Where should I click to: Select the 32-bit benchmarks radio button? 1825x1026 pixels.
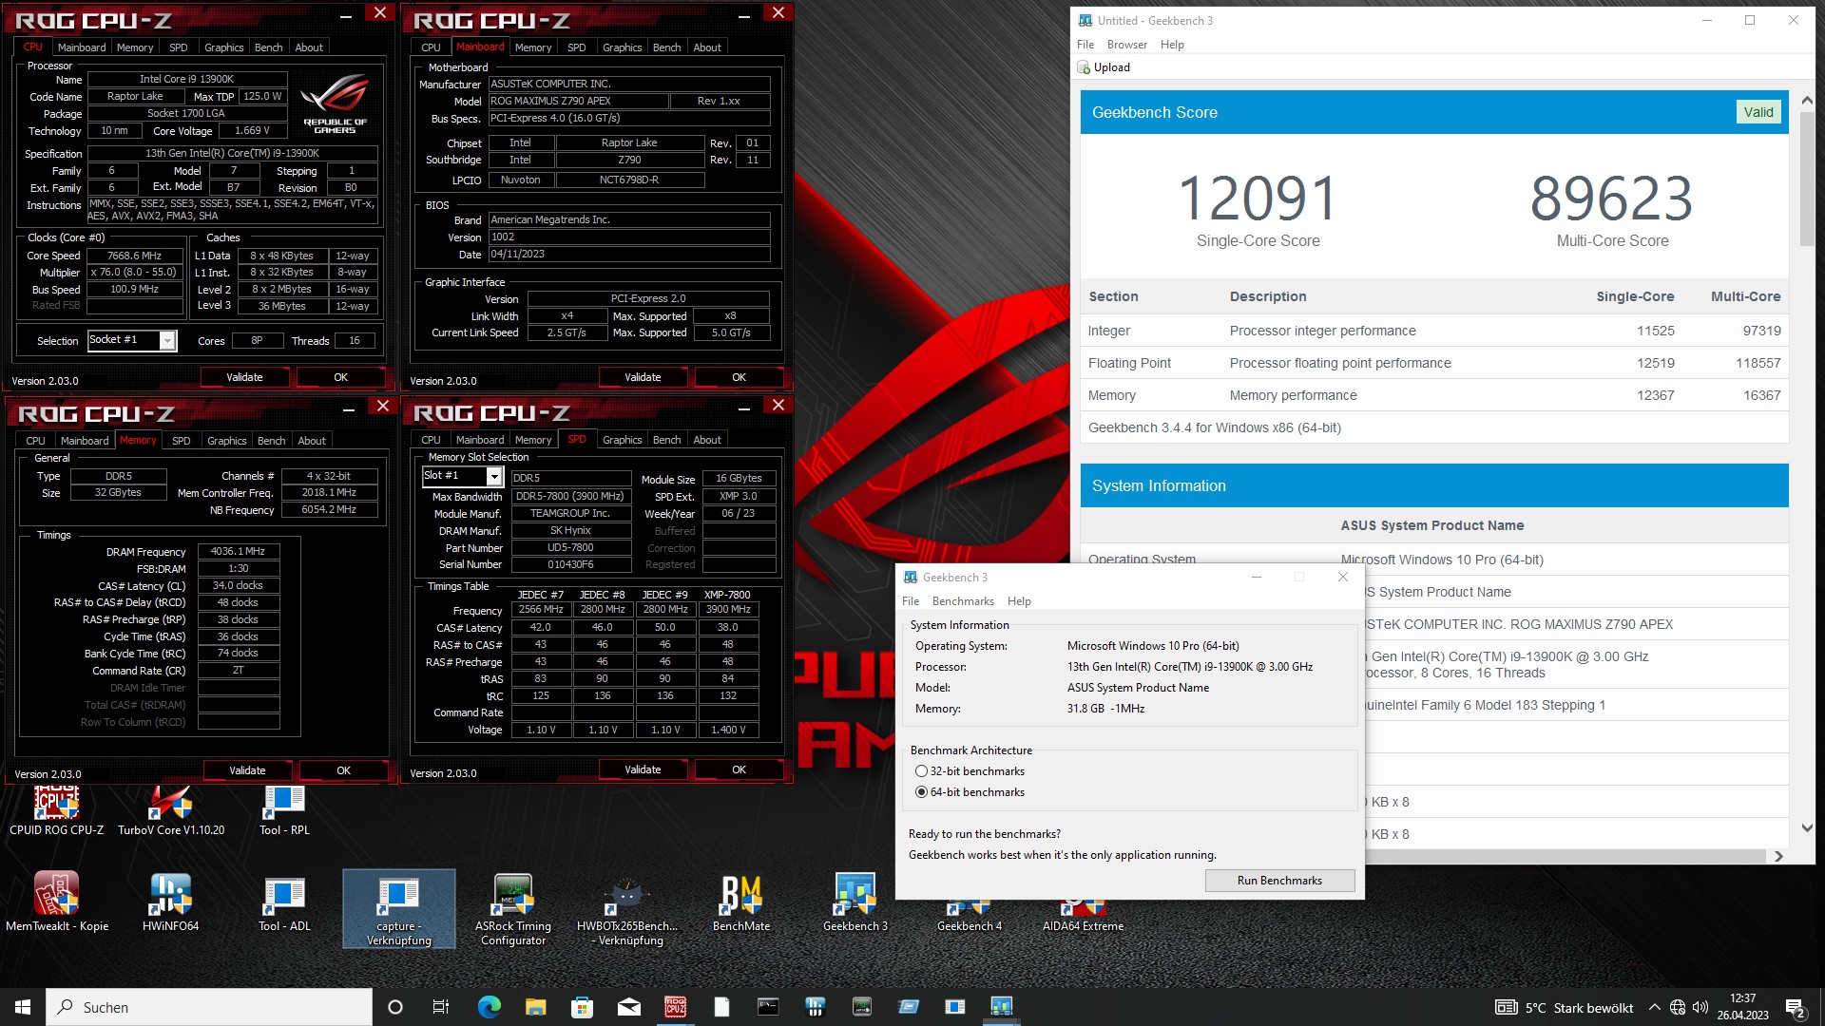pyautogui.click(x=921, y=771)
